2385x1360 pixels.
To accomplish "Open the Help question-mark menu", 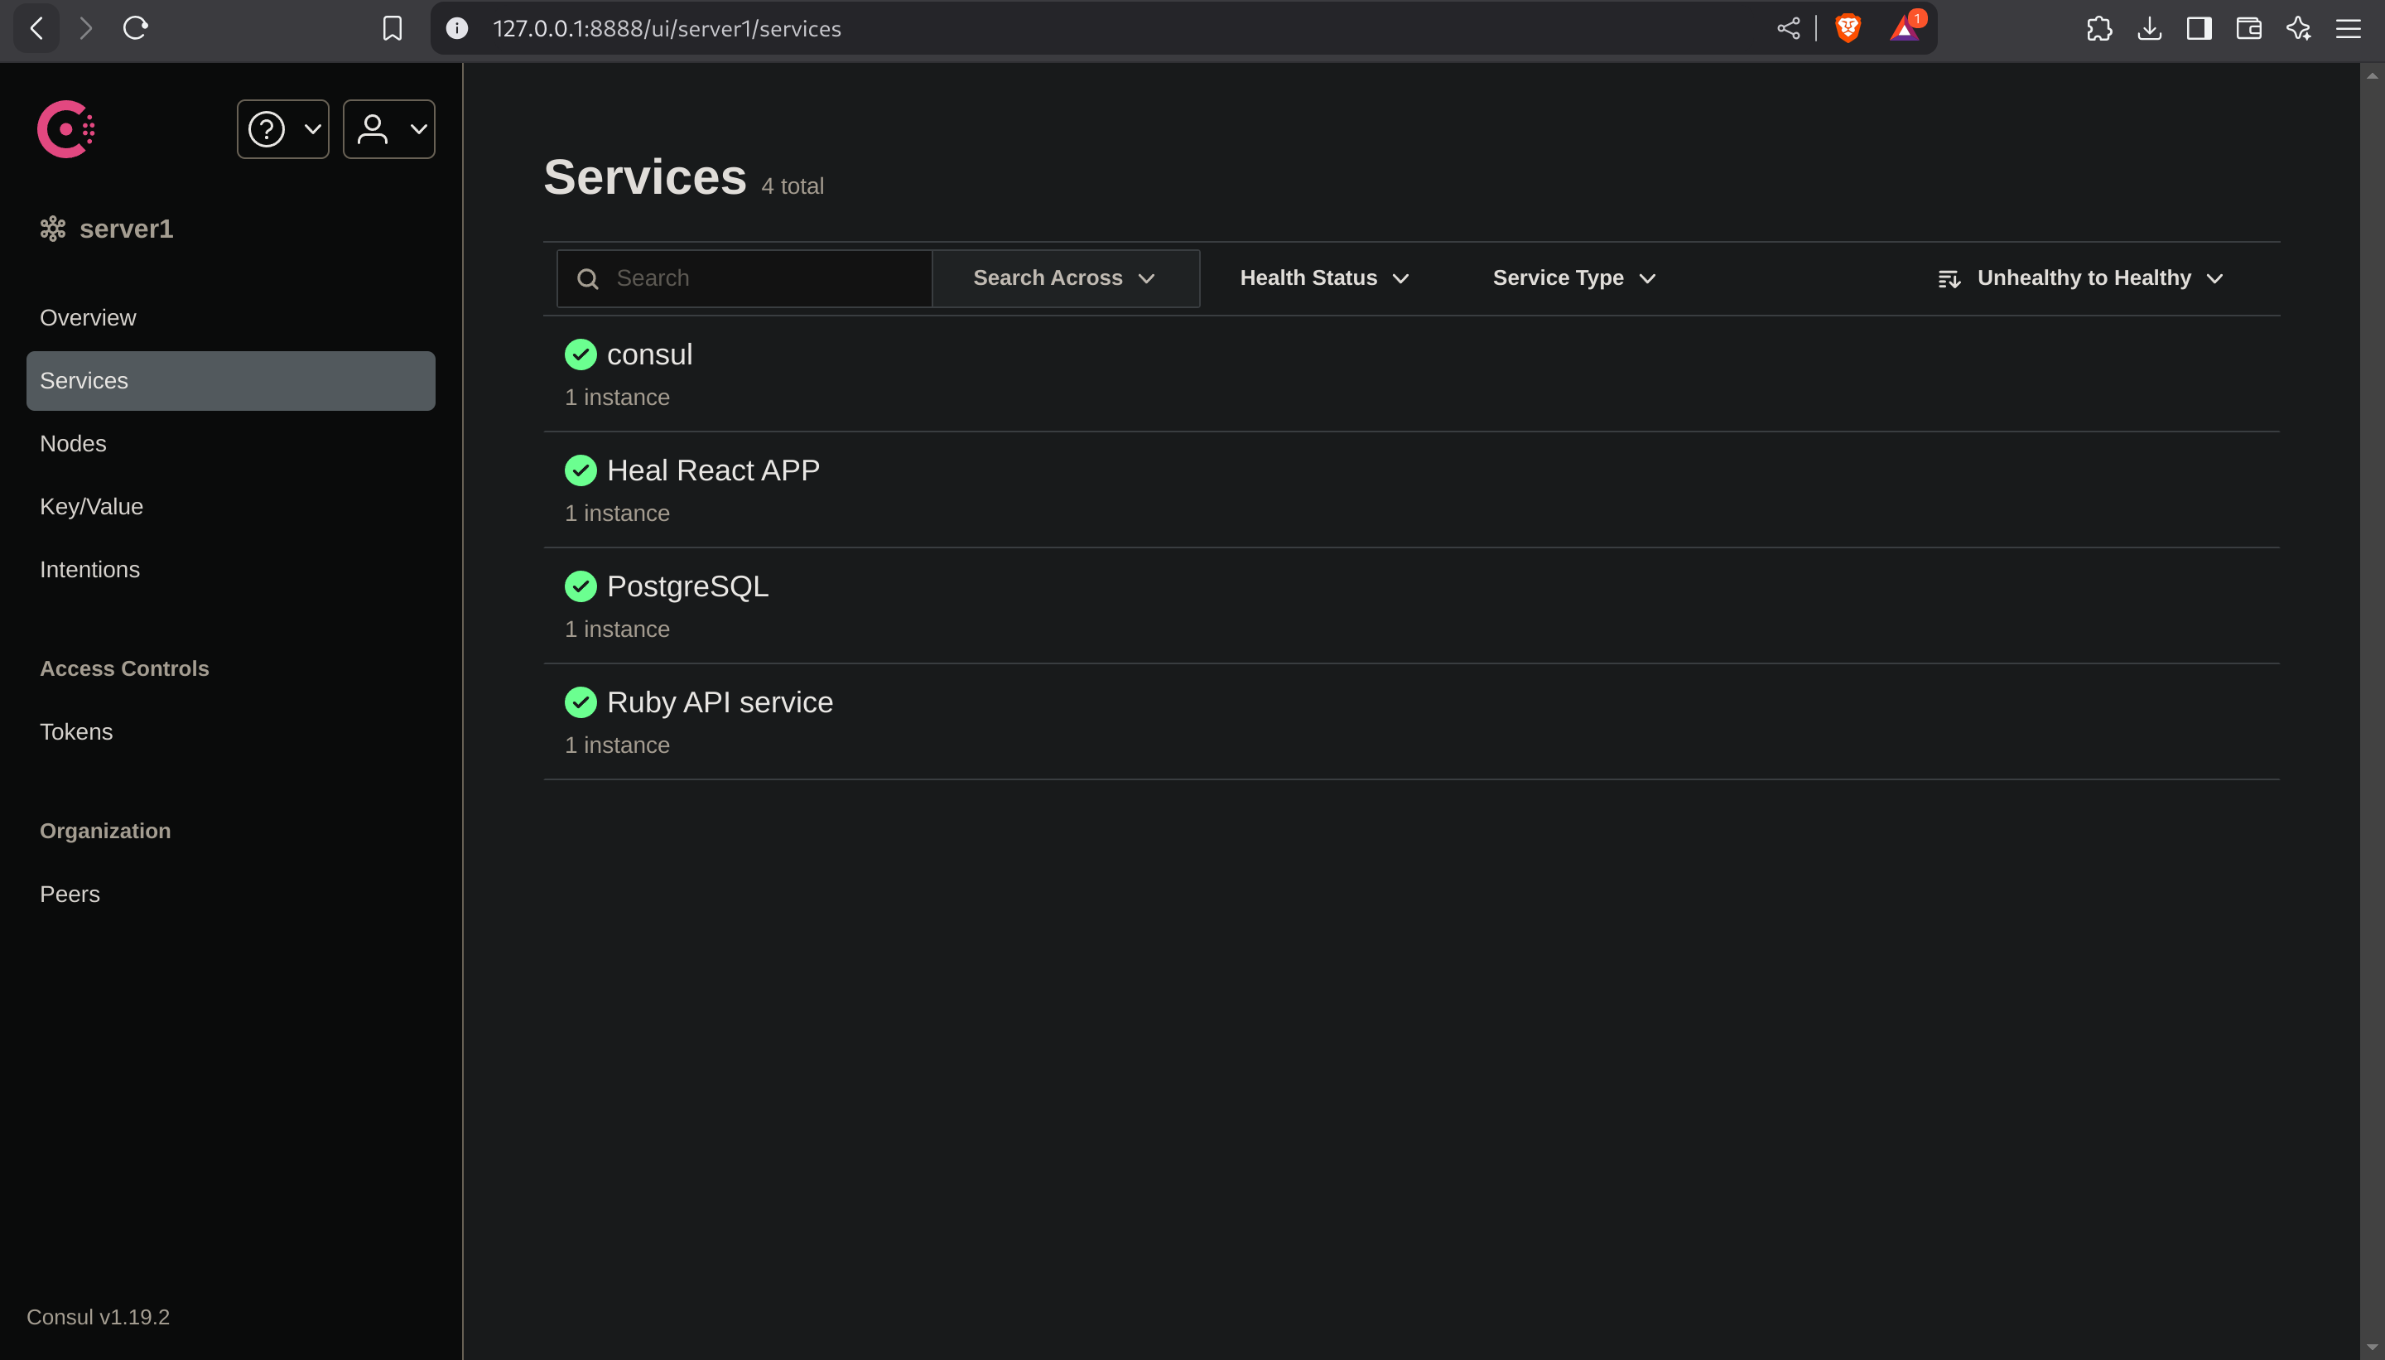I will coord(283,129).
